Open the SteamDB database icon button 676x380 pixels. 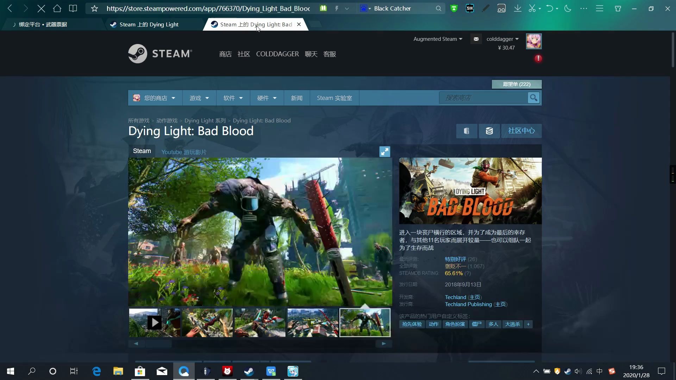489,131
